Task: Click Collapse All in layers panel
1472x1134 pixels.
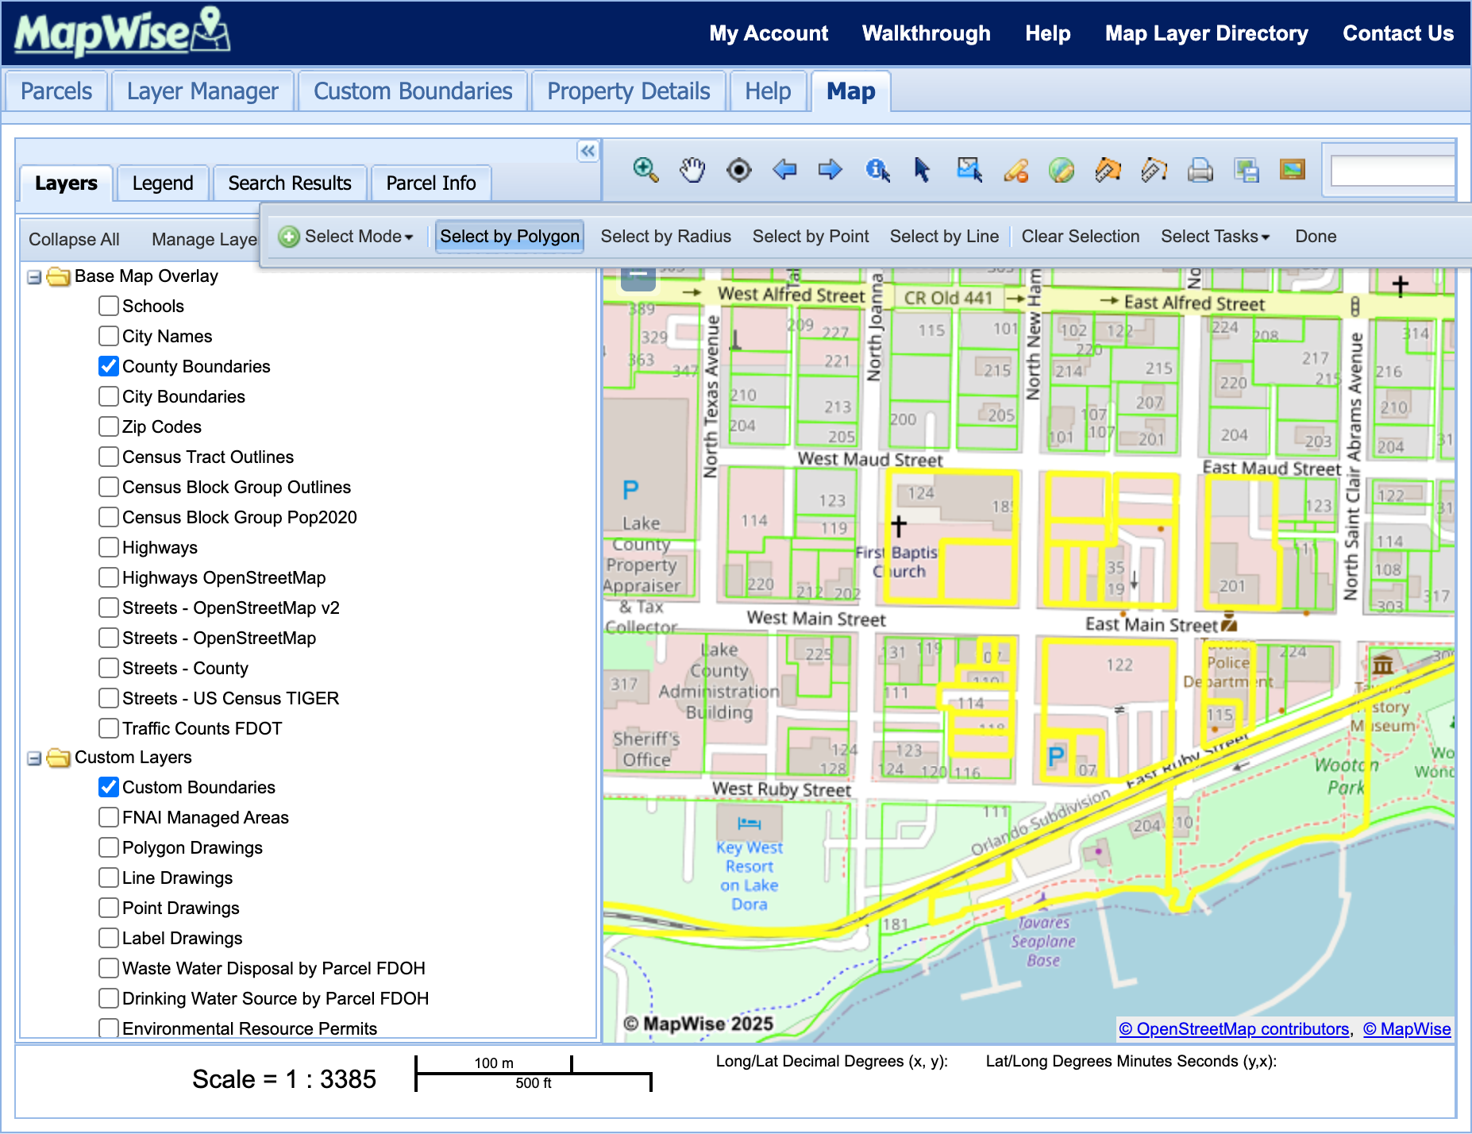Action: click(74, 240)
